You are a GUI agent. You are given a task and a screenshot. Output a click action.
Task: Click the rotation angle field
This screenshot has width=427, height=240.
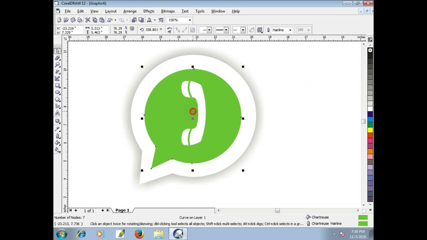[x=152, y=30]
